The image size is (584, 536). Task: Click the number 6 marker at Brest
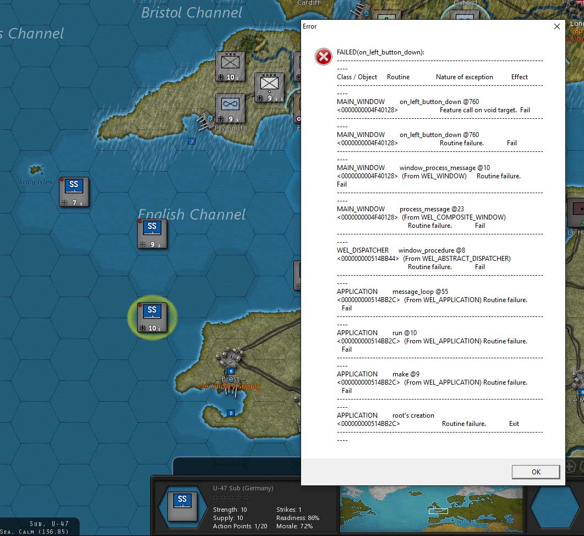coord(231,371)
